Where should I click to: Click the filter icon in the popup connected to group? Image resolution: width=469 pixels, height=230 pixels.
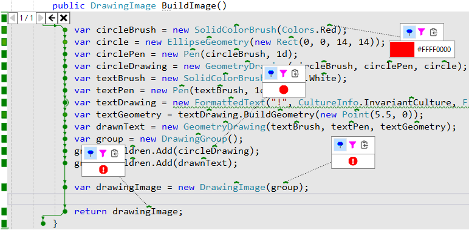[352, 145]
